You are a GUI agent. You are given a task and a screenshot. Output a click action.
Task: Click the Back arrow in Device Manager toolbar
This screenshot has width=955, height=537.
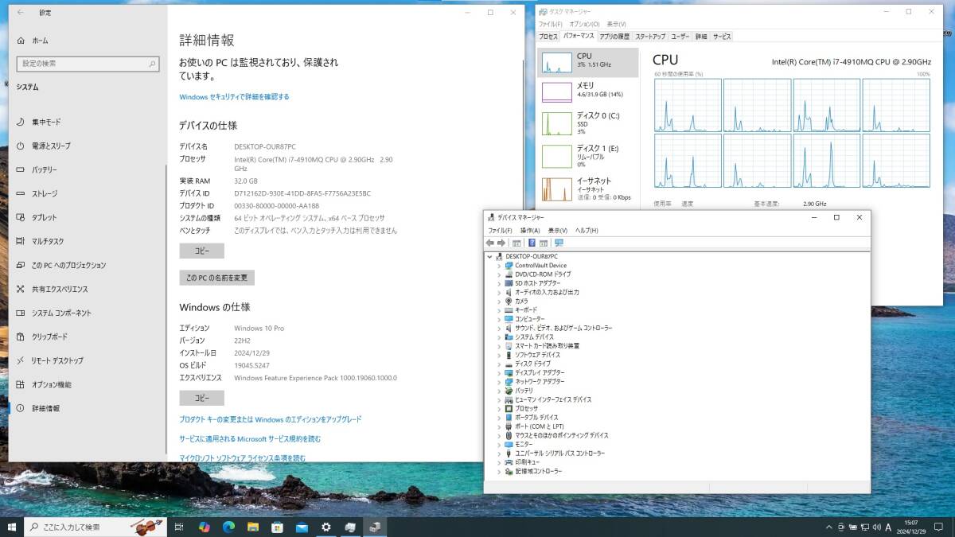click(490, 243)
